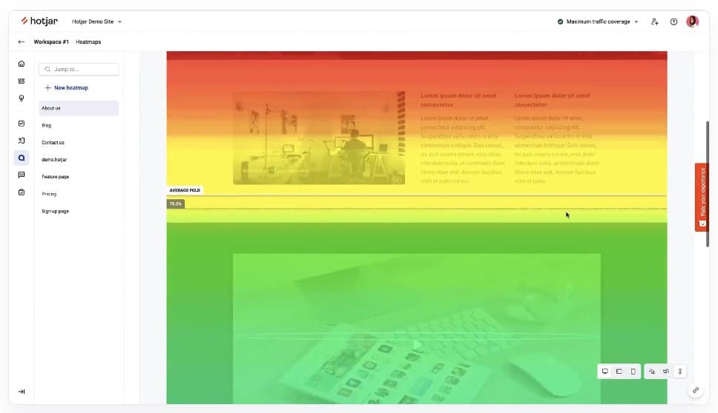Switch to tablet device view

click(619, 372)
